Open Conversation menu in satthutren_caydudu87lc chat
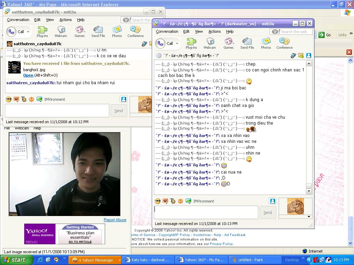The image size is (354, 265). point(18,20)
